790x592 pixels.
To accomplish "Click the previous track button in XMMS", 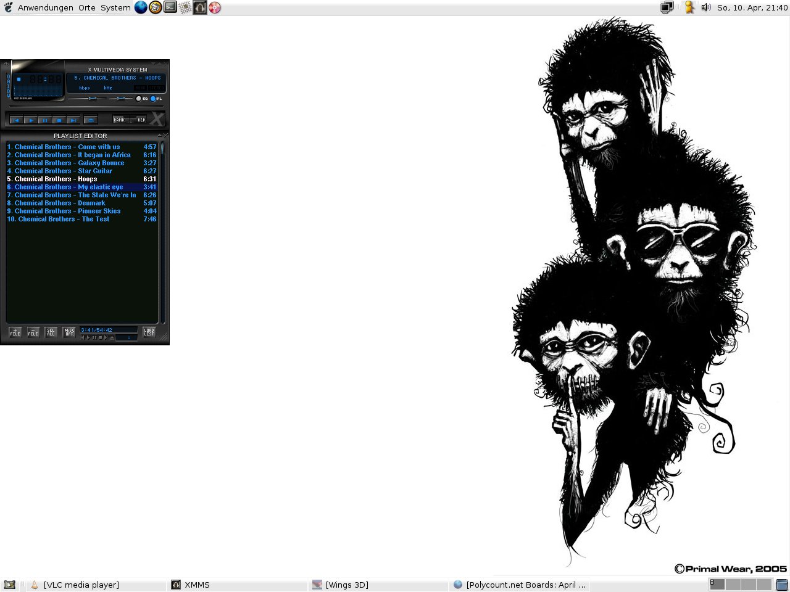I will (x=17, y=120).
